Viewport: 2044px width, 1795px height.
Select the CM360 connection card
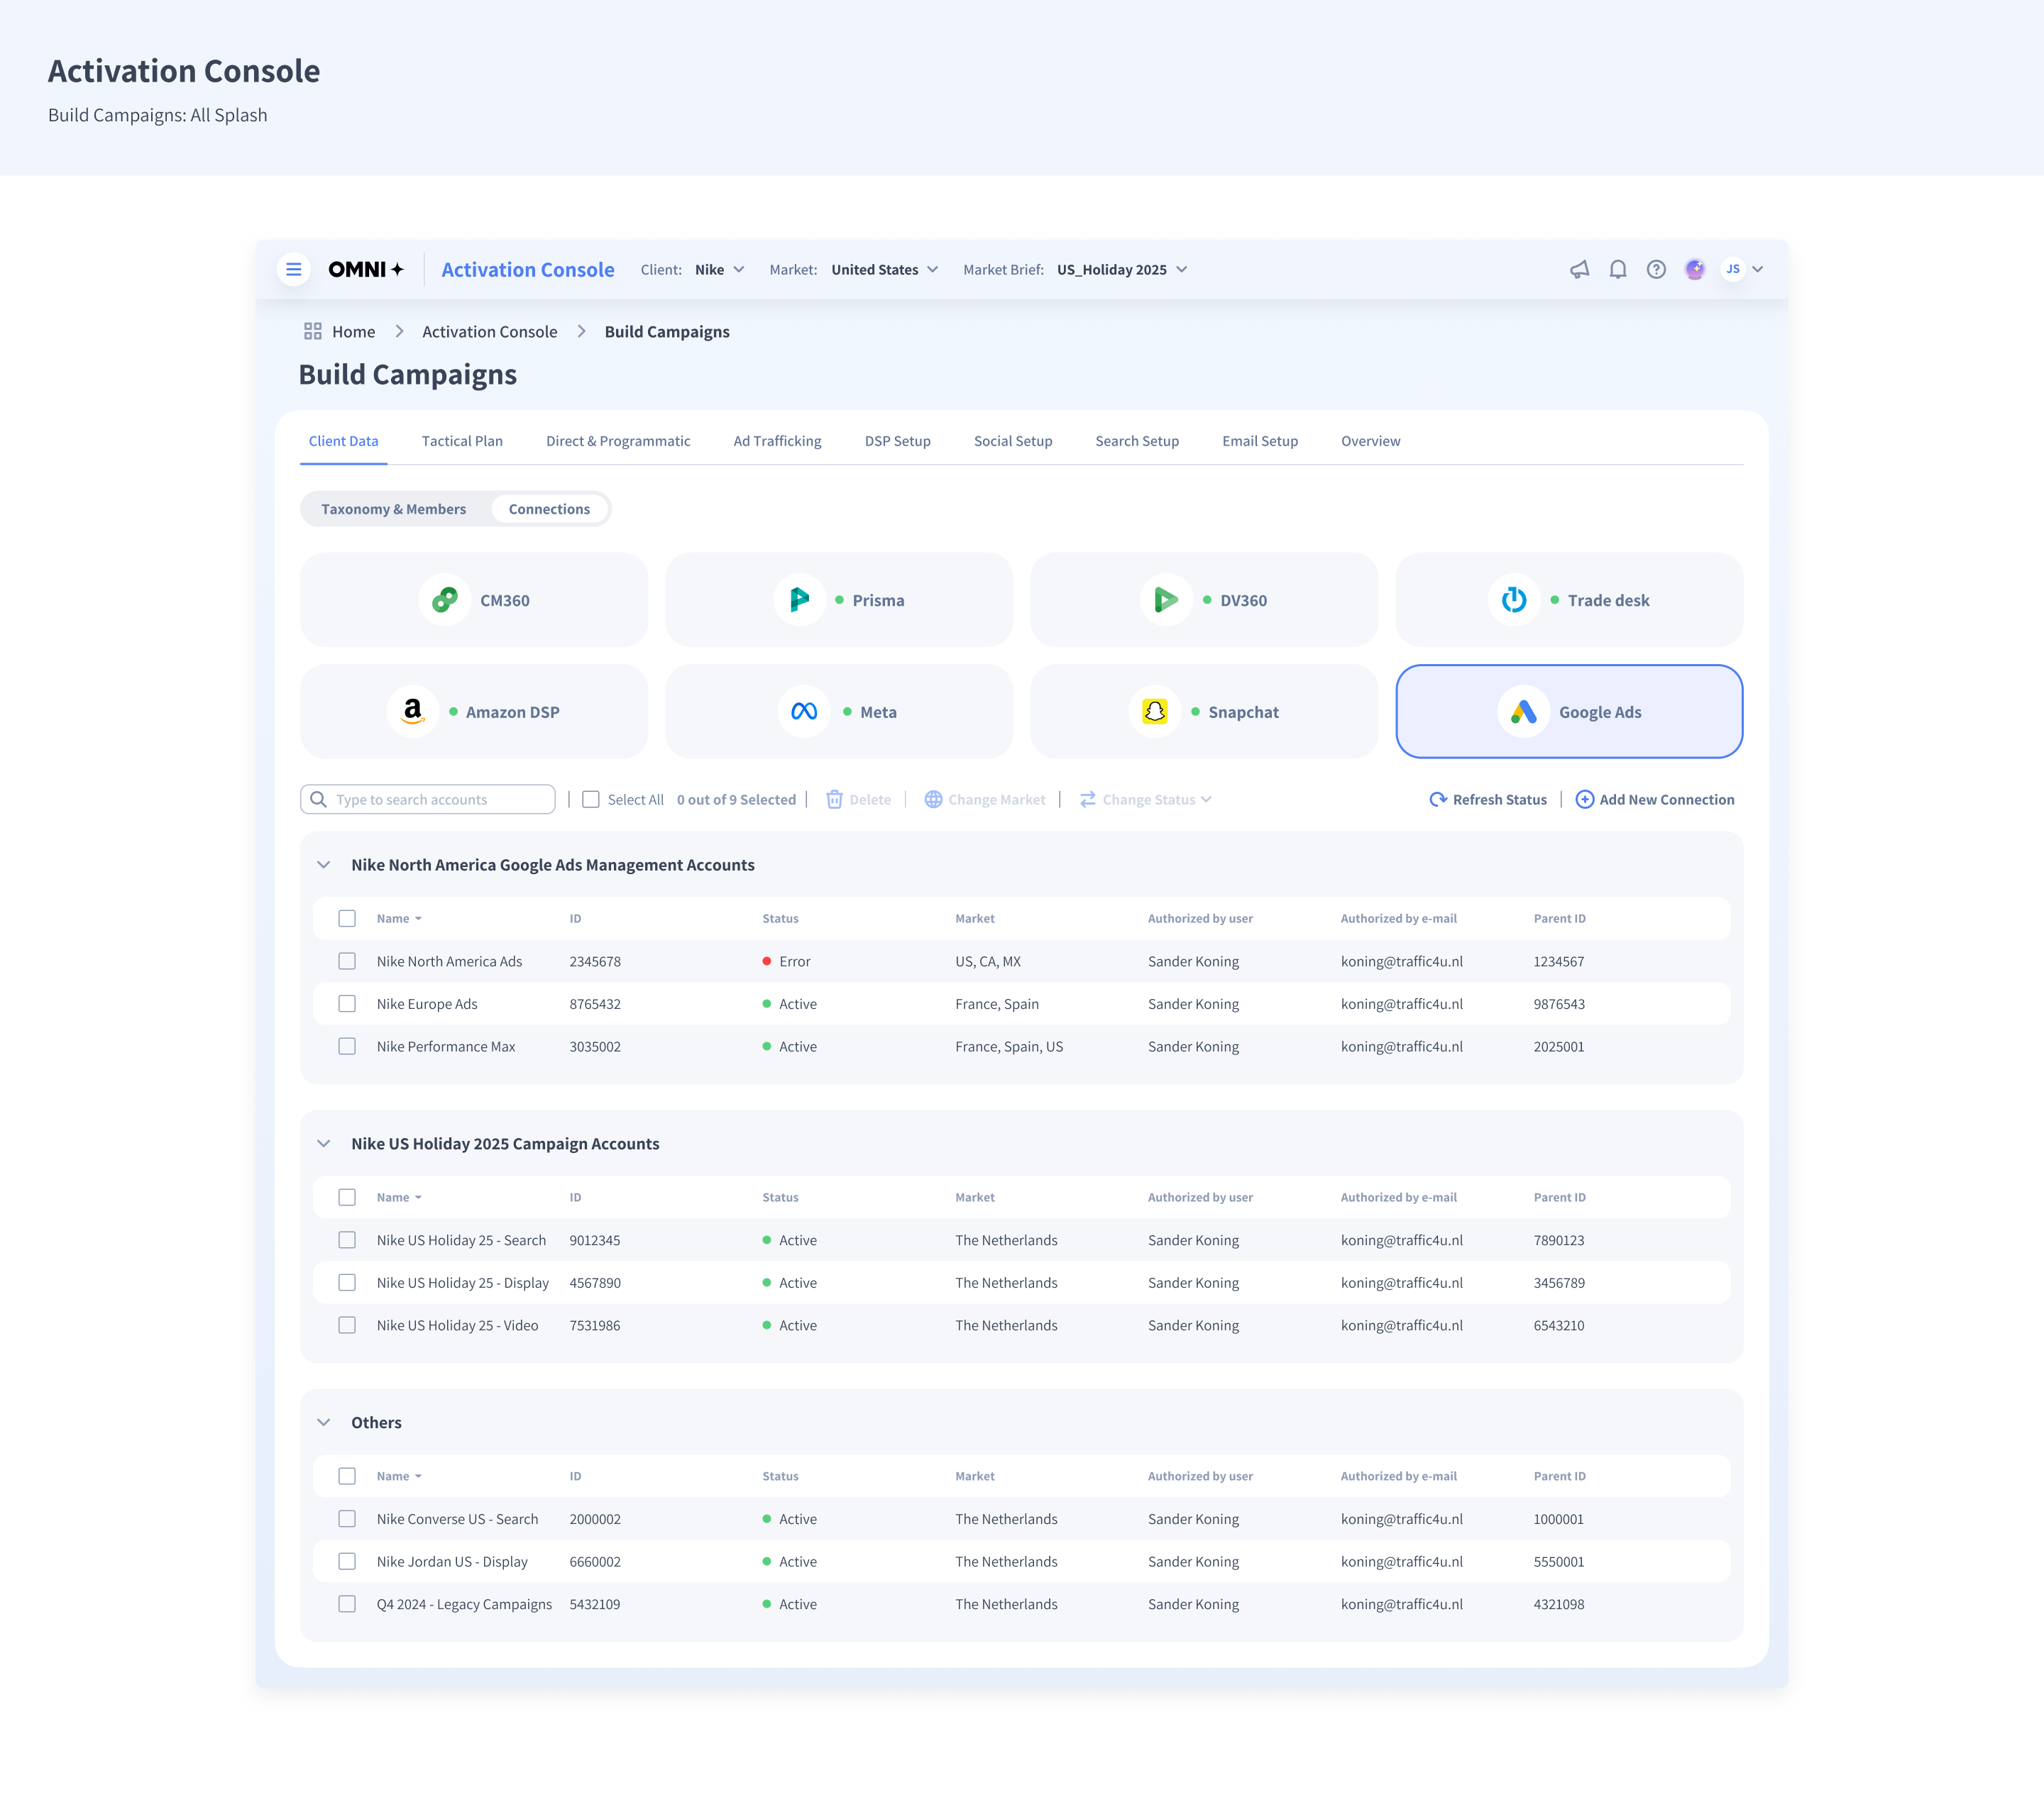(473, 600)
